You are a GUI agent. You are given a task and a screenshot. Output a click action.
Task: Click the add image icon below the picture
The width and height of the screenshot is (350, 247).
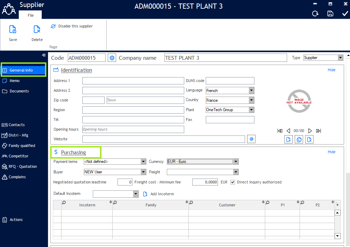288,140
